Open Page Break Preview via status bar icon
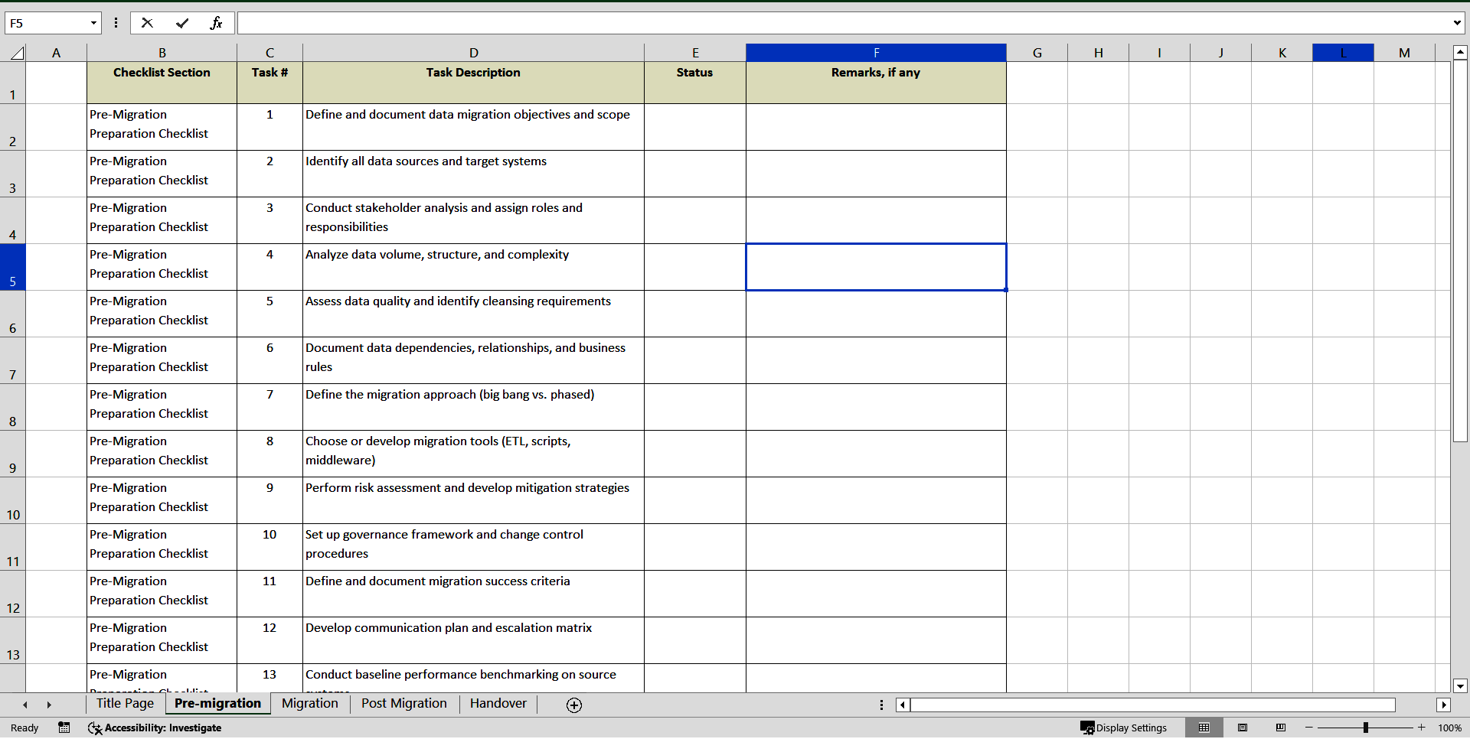The image size is (1470, 739). pos(1281,728)
